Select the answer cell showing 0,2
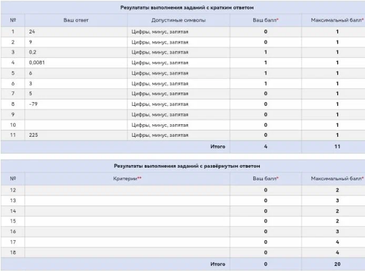365x271 pixels. [x=76, y=52]
